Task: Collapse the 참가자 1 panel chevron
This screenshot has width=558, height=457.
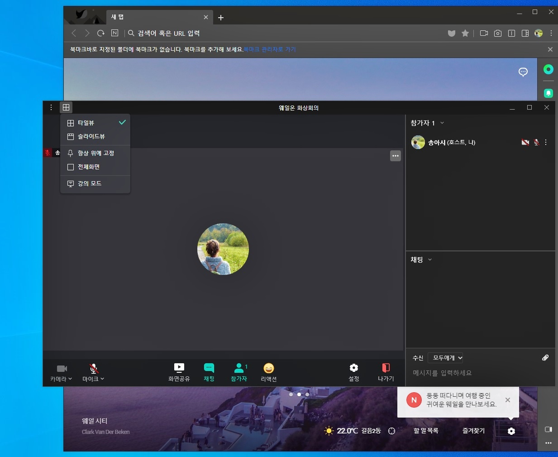Action: (442, 123)
